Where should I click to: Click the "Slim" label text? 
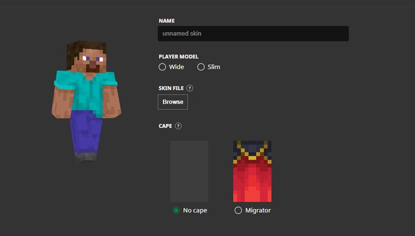pos(214,67)
